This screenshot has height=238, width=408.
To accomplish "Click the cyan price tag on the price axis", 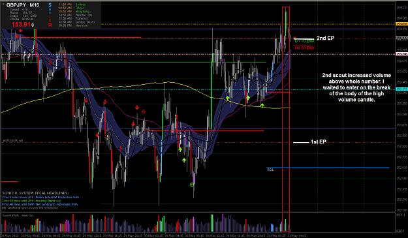I will tap(401, 89).
